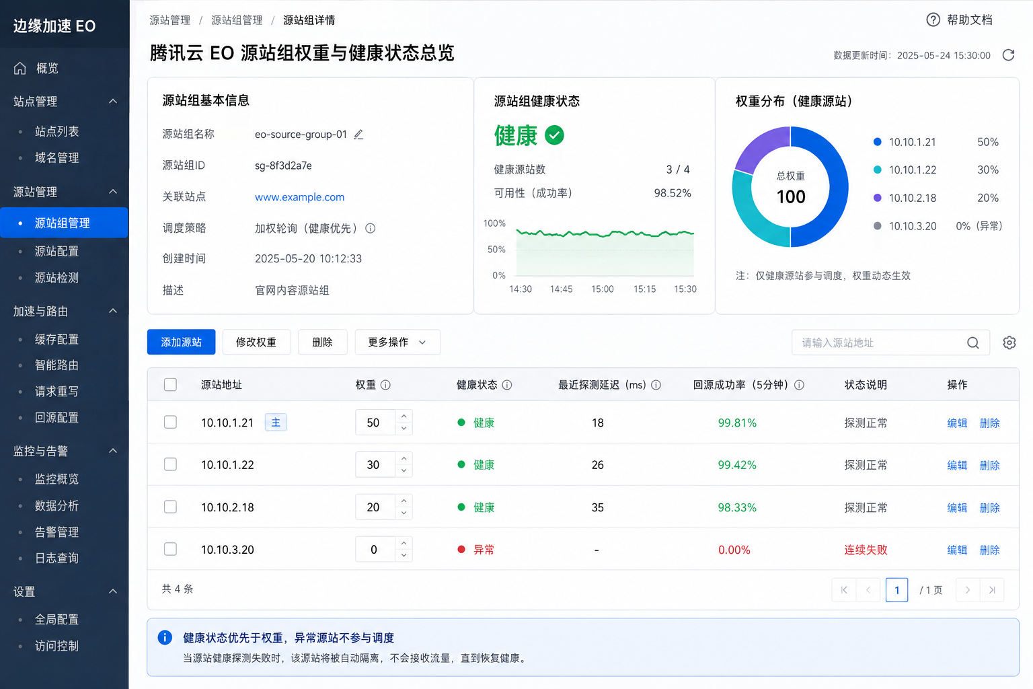The width and height of the screenshot is (1033, 689).
Task: Click the 主 badge on 10.10.1.21
Action: click(276, 423)
